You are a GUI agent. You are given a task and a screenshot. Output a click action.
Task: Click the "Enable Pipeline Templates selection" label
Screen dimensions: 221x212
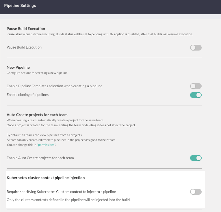(54, 86)
